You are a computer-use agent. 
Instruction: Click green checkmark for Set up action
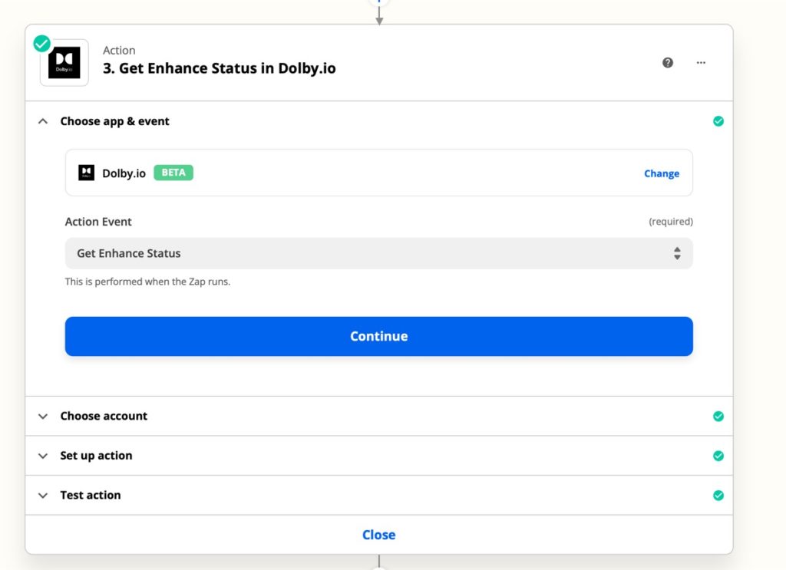718,456
